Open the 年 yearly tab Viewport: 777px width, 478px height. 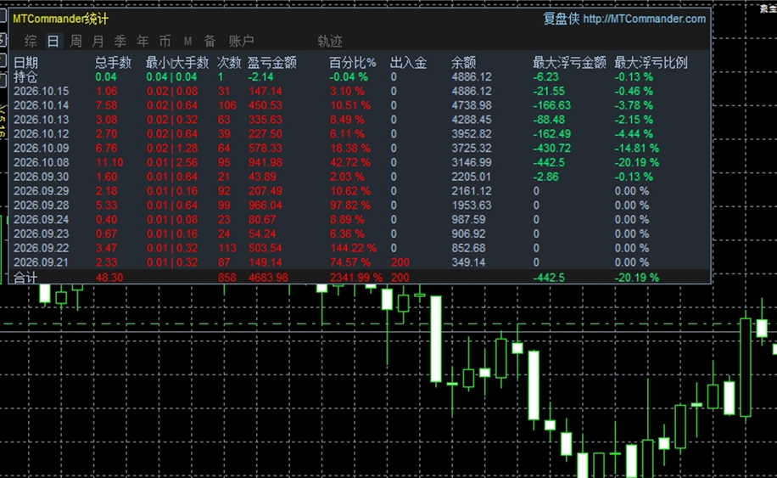143,41
